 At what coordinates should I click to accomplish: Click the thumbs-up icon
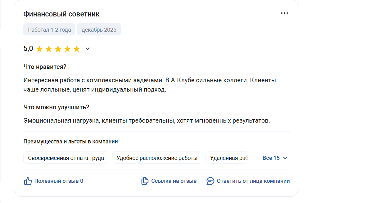point(28,181)
